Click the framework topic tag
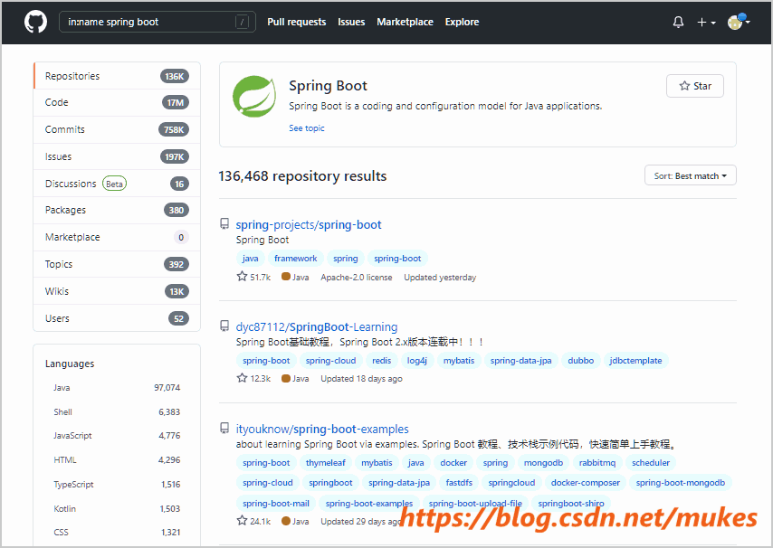The height and width of the screenshot is (548, 773). click(296, 259)
